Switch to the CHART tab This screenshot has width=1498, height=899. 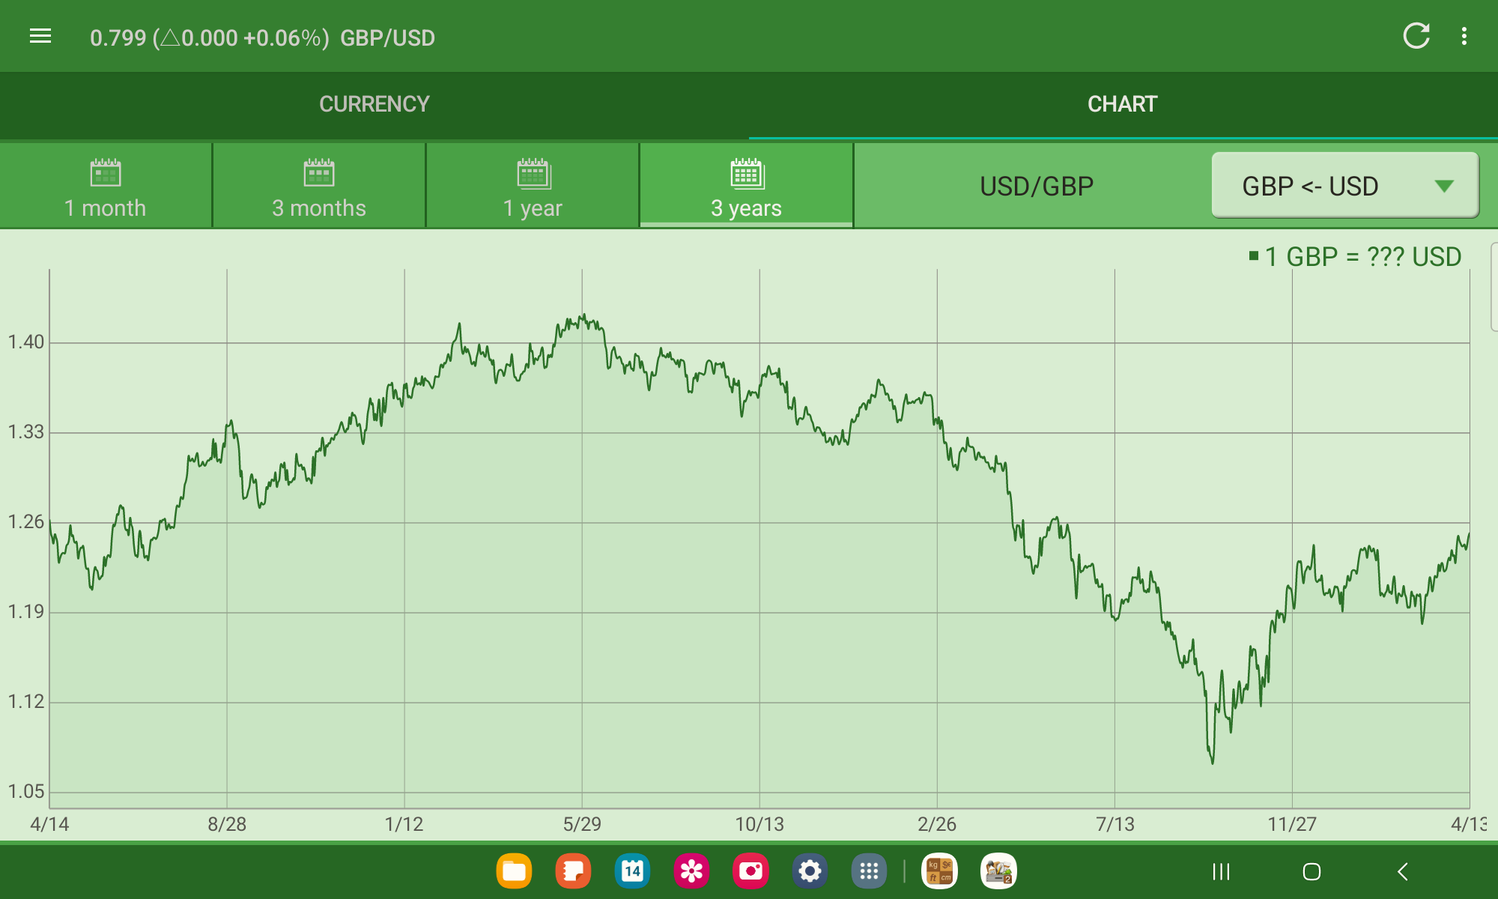pyautogui.click(x=1122, y=104)
